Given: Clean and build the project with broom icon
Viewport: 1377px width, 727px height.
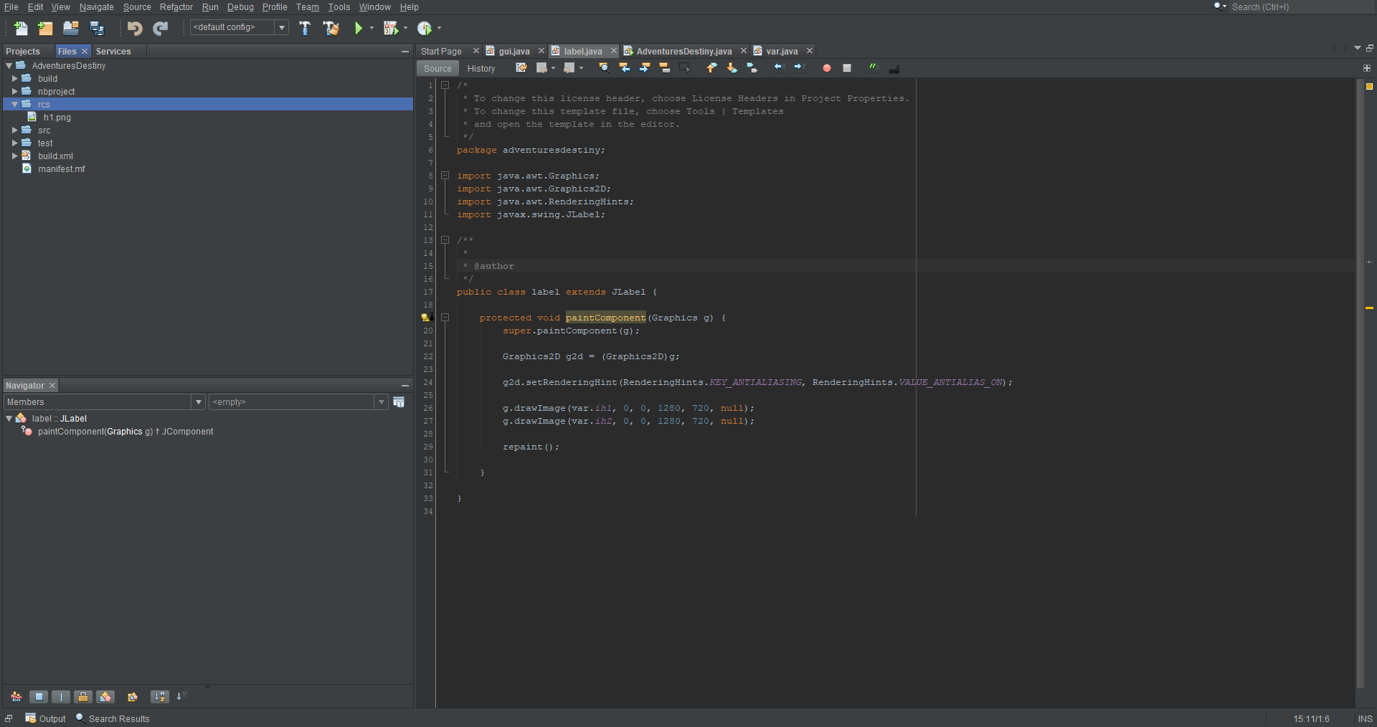Looking at the screenshot, I should (331, 28).
